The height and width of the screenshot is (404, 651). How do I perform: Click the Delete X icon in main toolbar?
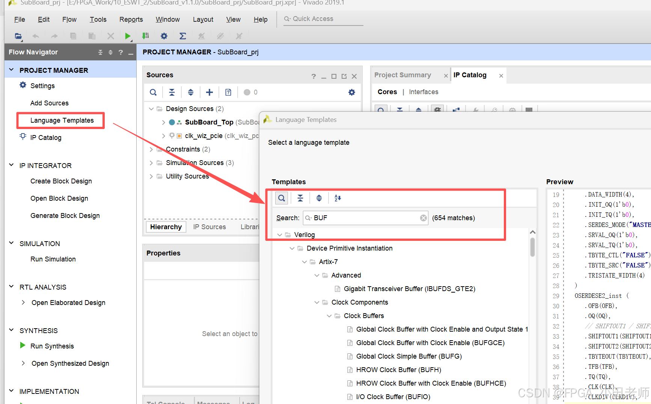pyautogui.click(x=110, y=36)
